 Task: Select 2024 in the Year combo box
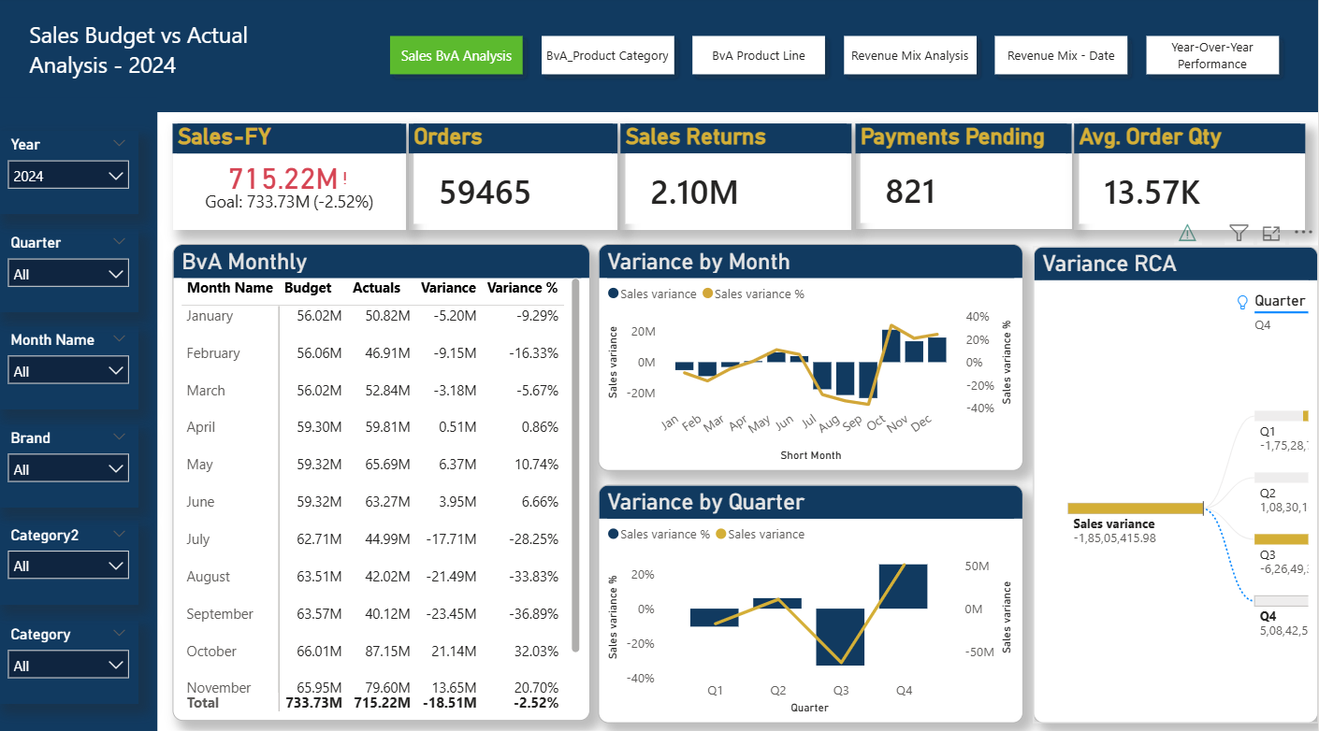point(67,175)
